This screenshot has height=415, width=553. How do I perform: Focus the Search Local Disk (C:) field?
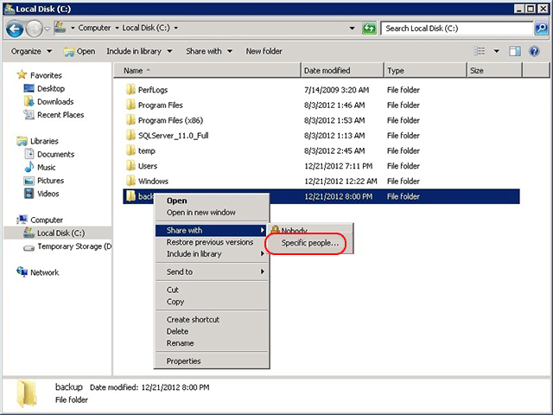click(457, 29)
